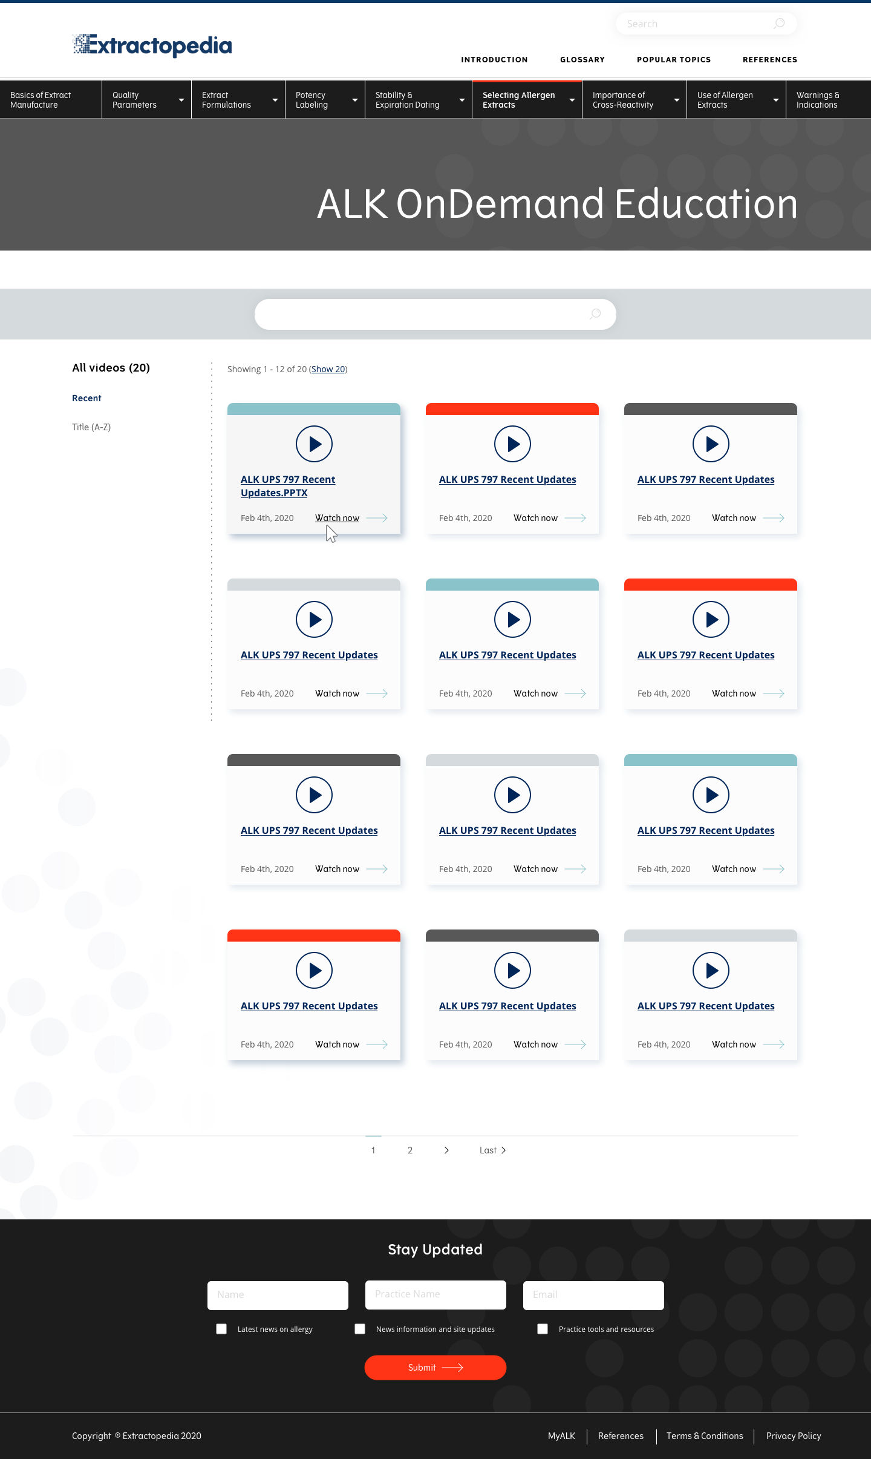Click Watch now arrow on second-row teal-topped card
The image size is (871, 1459).
(575, 693)
